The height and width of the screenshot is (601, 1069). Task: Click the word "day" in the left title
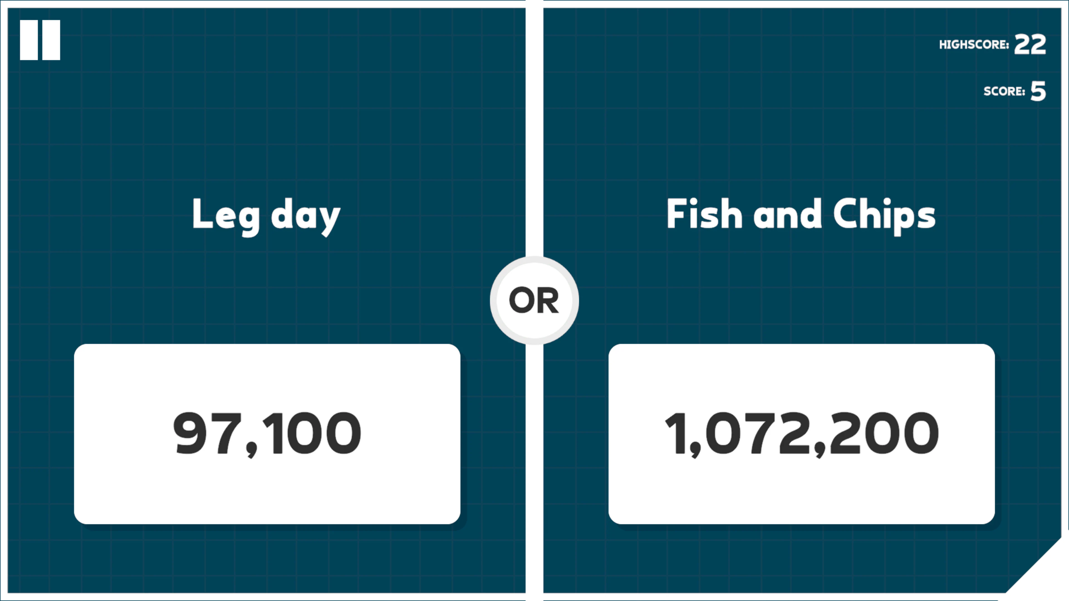click(305, 216)
